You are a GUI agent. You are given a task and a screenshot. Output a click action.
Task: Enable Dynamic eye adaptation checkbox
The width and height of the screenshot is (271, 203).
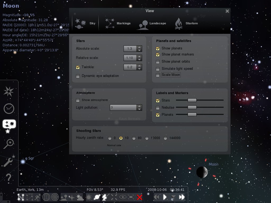pyautogui.click(x=78, y=76)
